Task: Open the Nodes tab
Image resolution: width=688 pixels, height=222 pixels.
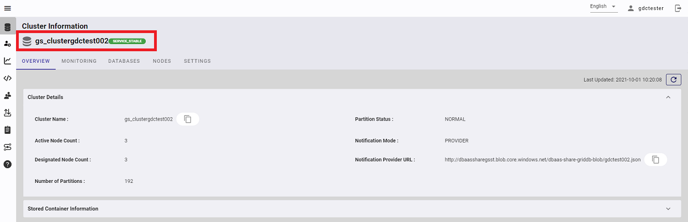Action: [x=162, y=61]
